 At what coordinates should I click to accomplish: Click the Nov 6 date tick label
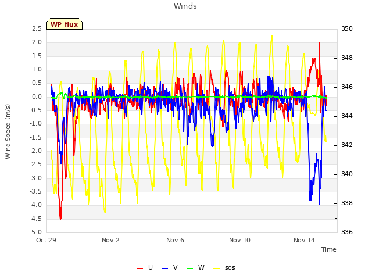175,240
